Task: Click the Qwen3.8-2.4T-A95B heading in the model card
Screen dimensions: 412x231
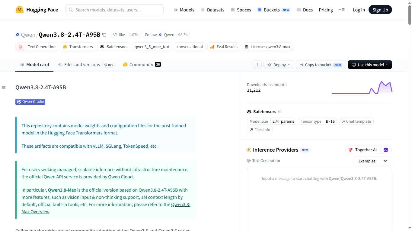Action: click(x=41, y=88)
